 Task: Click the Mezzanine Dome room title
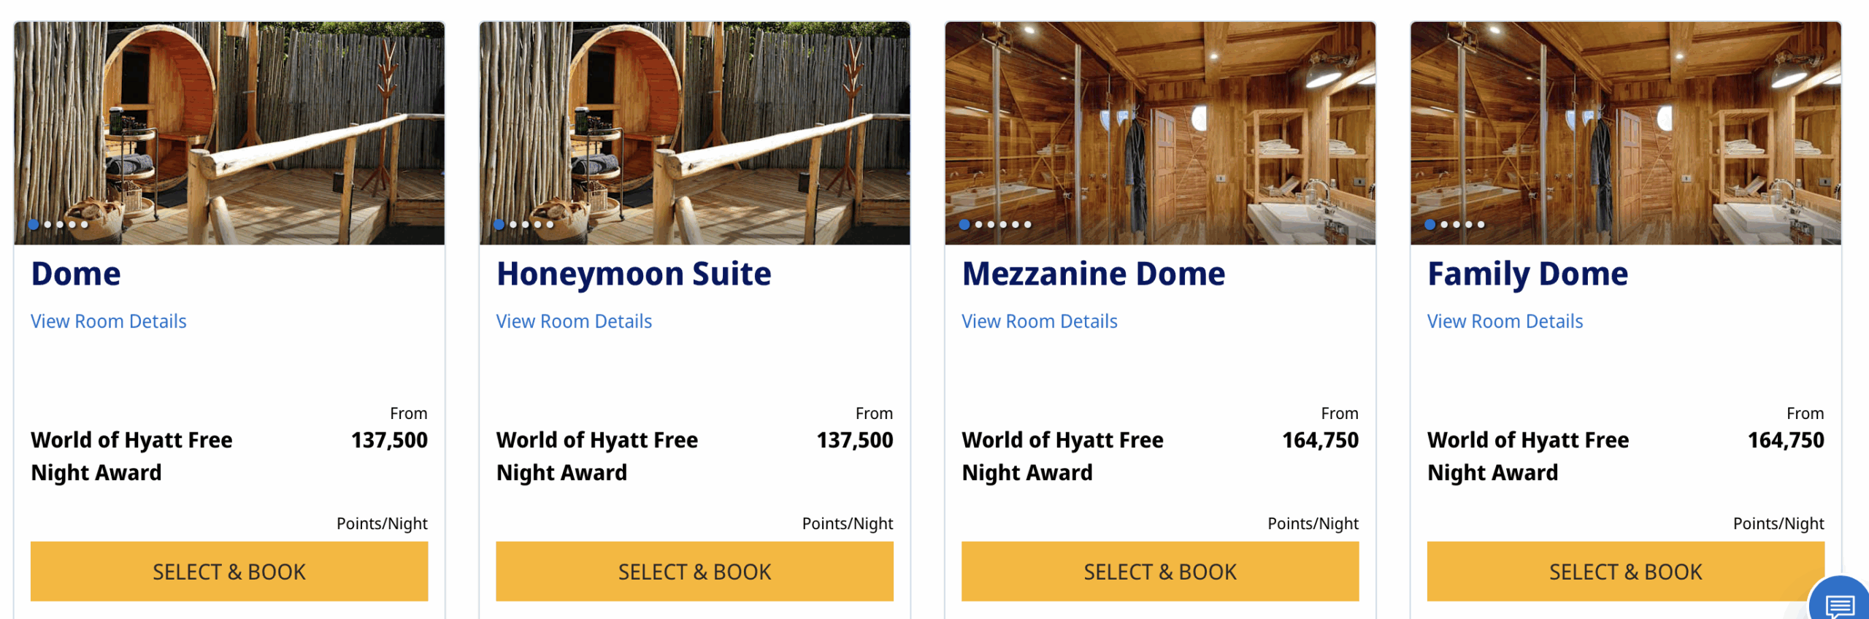(1093, 274)
